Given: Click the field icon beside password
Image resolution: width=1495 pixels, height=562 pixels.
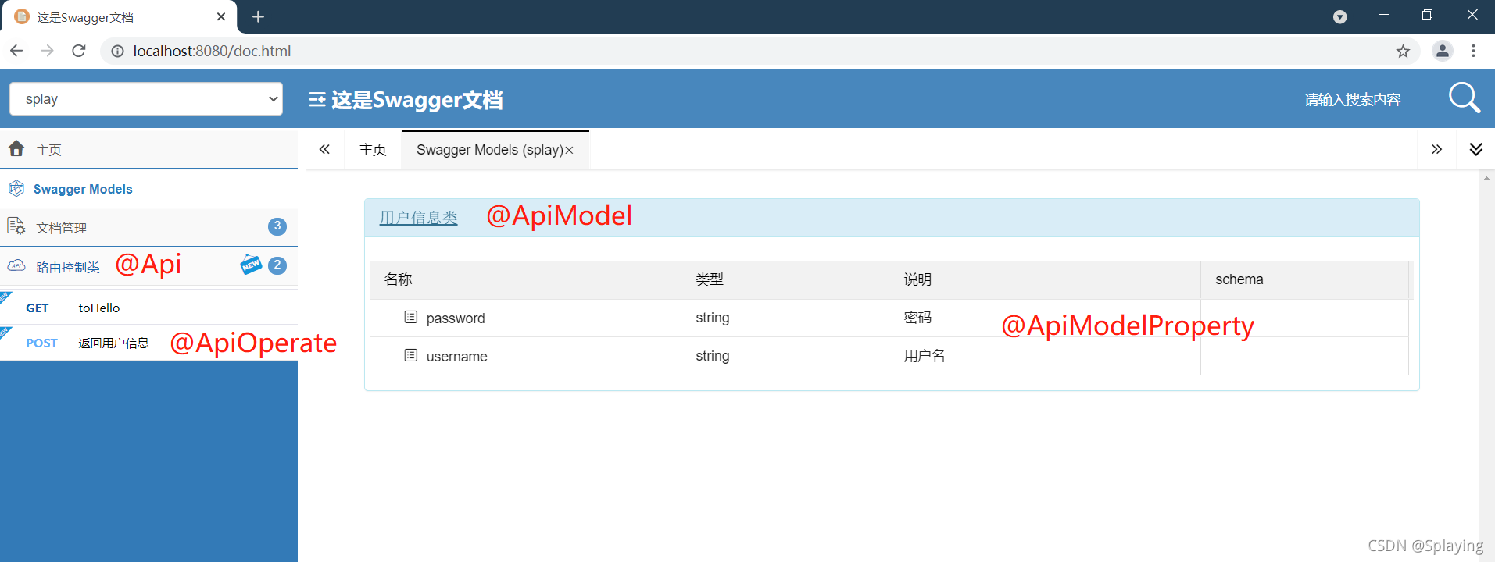Looking at the screenshot, I should [411, 317].
